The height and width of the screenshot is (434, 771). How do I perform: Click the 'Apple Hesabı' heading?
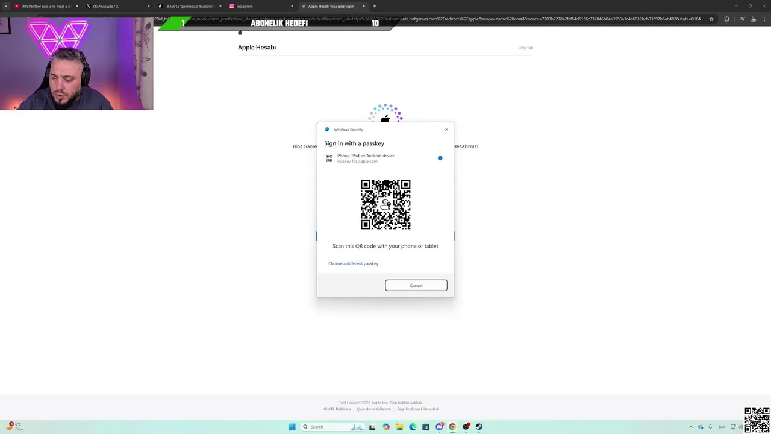point(257,48)
